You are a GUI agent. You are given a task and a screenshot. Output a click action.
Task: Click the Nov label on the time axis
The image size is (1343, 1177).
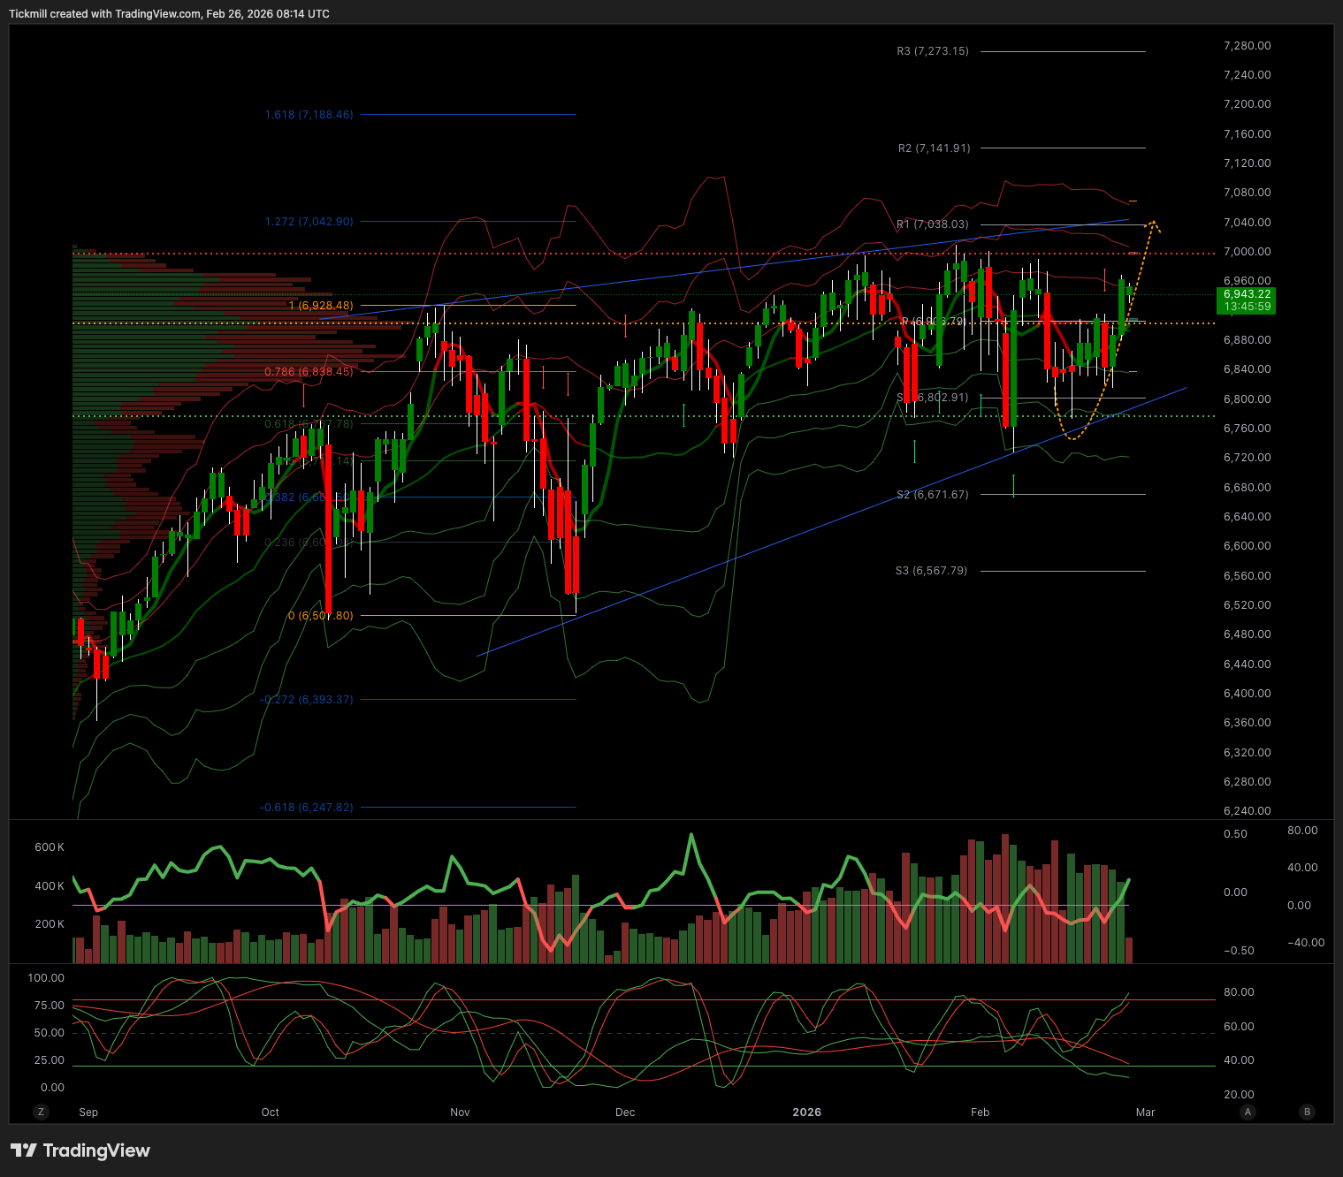460,1112
